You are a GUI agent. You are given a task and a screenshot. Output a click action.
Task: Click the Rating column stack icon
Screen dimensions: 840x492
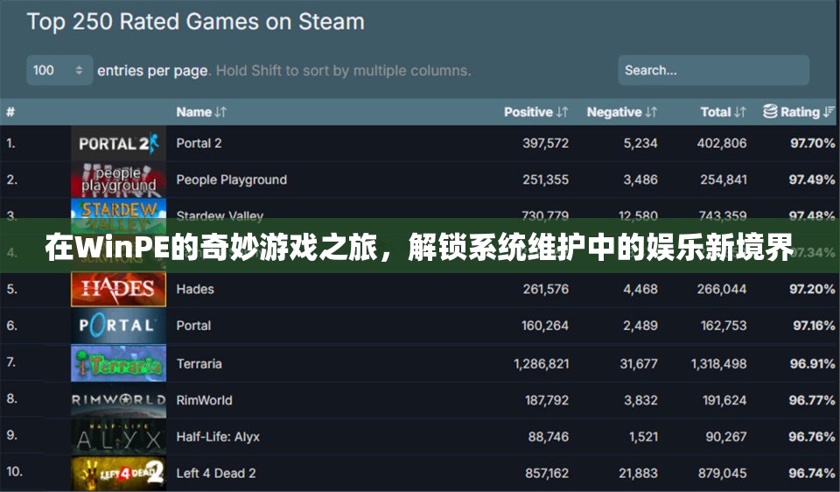(x=770, y=111)
